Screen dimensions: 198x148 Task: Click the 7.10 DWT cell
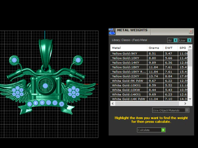click(x=170, y=99)
